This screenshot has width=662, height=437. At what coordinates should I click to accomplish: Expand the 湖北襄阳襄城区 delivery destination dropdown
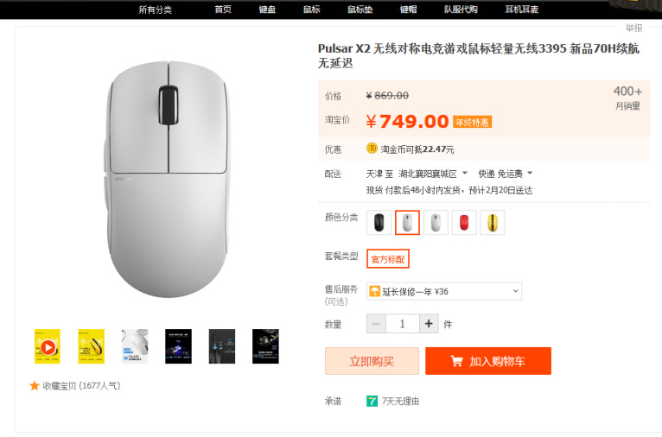[x=464, y=174]
